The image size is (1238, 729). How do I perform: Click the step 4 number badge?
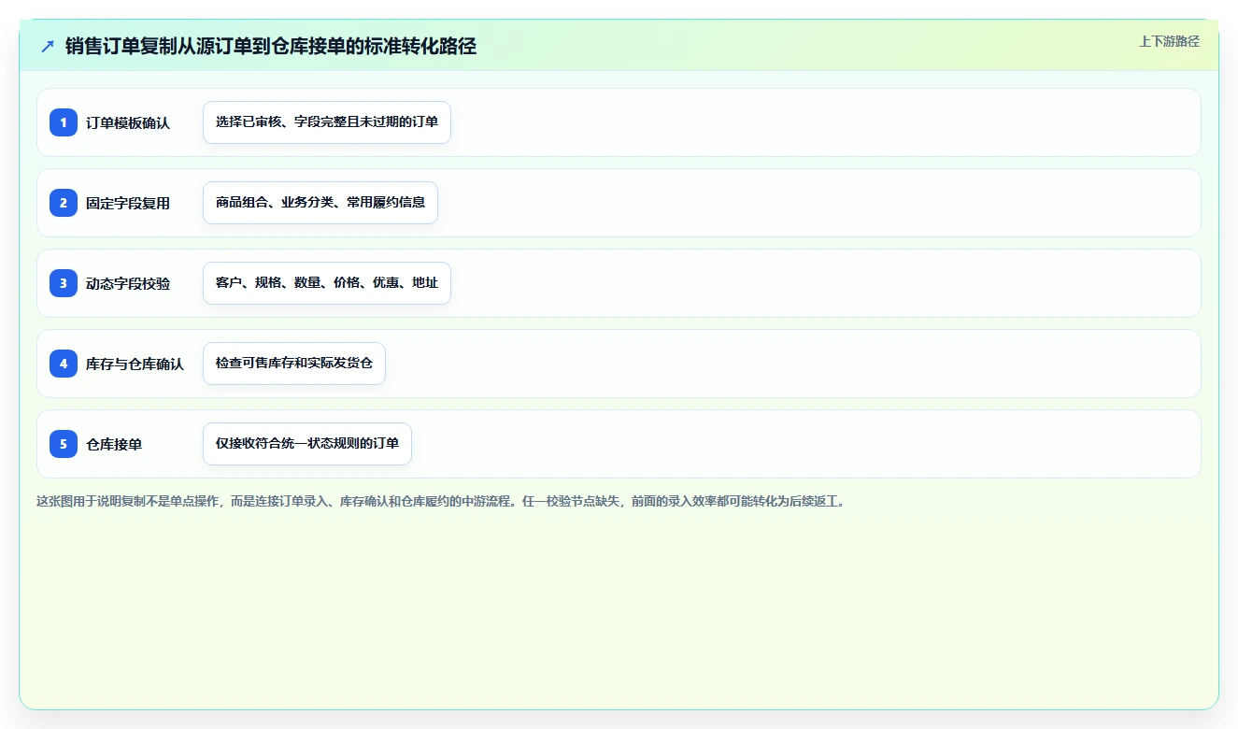pos(64,364)
